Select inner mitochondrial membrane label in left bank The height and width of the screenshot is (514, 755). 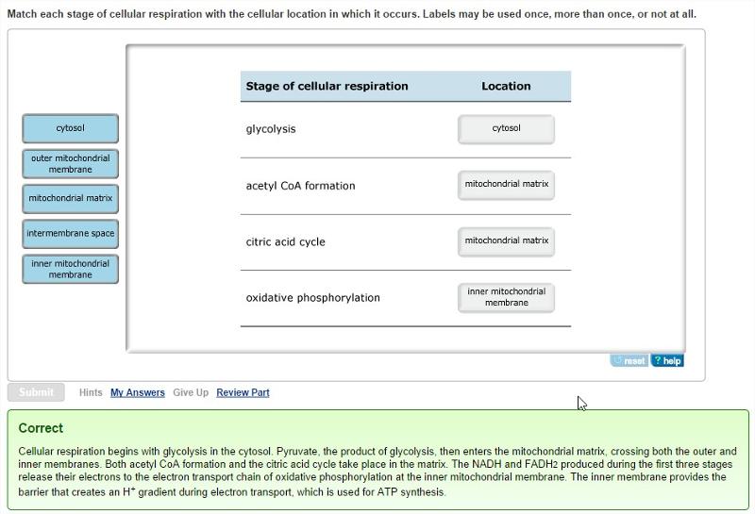click(x=70, y=269)
